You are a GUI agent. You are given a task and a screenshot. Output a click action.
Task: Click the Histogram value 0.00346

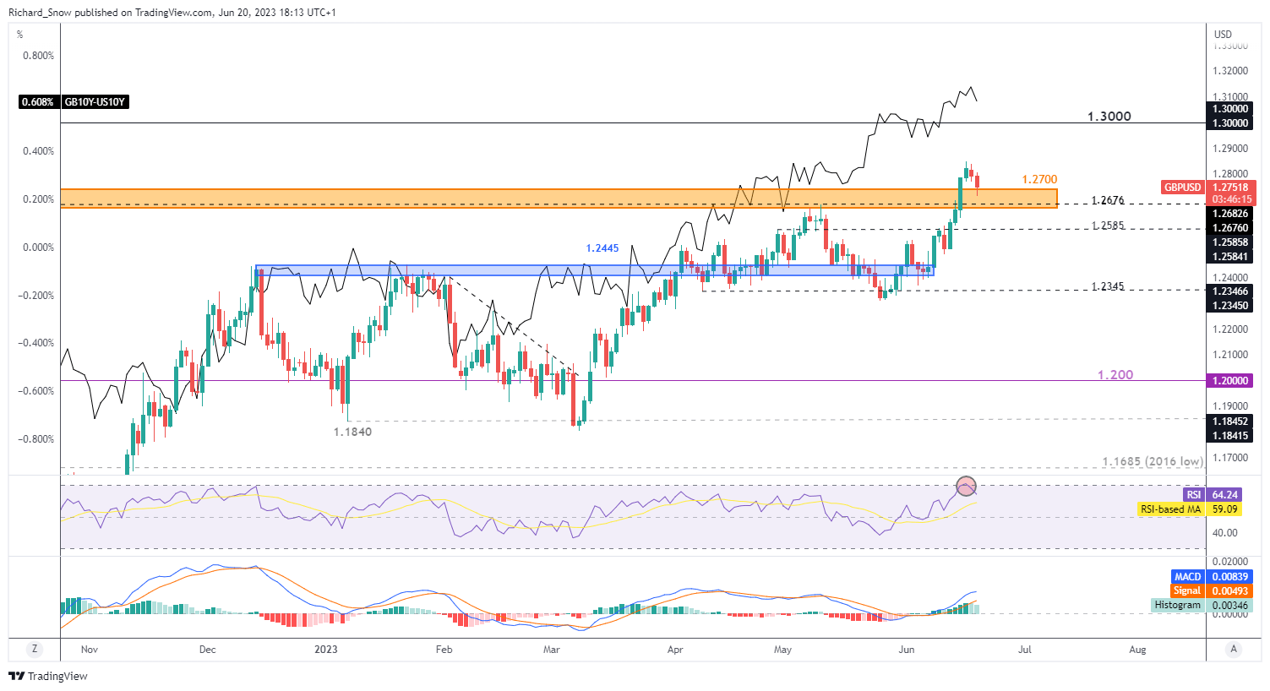(1230, 605)
